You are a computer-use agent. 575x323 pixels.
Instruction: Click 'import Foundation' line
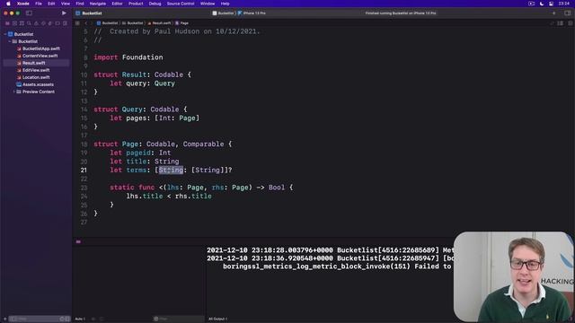coord(128,57)
